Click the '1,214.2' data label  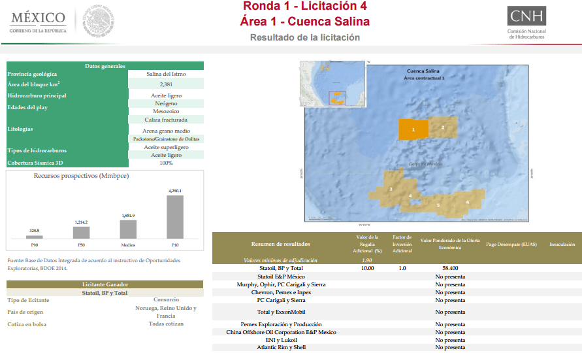point(81,222)
